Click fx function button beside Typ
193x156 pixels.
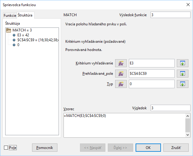click(x=121, y=84)
